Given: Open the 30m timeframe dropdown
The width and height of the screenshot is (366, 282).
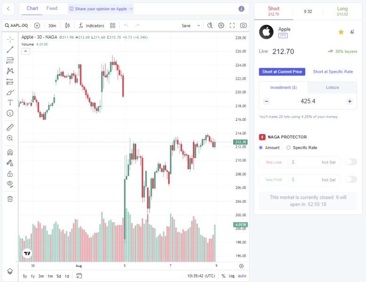Looking at the screenshot, I should pos(52,25).
